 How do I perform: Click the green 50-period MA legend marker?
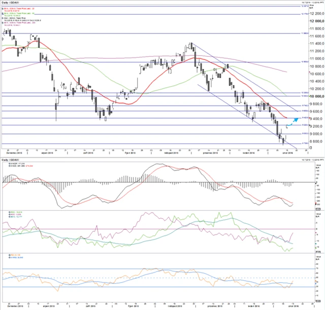click(x=2, y=13)
